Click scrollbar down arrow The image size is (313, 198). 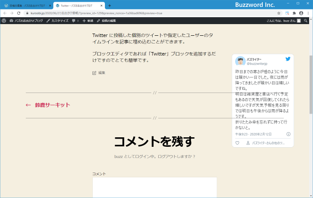[x=311, y=196]
